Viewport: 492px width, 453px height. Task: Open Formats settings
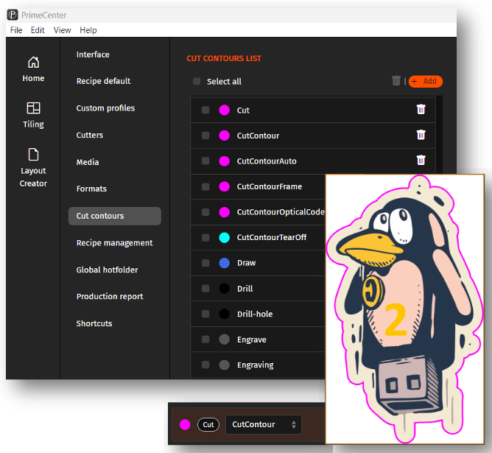[x=91, y=189]
